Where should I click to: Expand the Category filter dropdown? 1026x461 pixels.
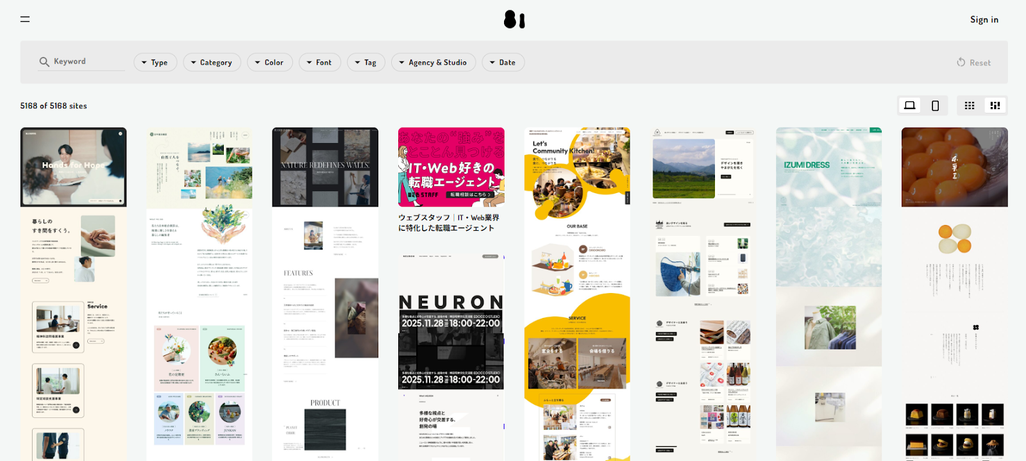(x=212, y=62)
